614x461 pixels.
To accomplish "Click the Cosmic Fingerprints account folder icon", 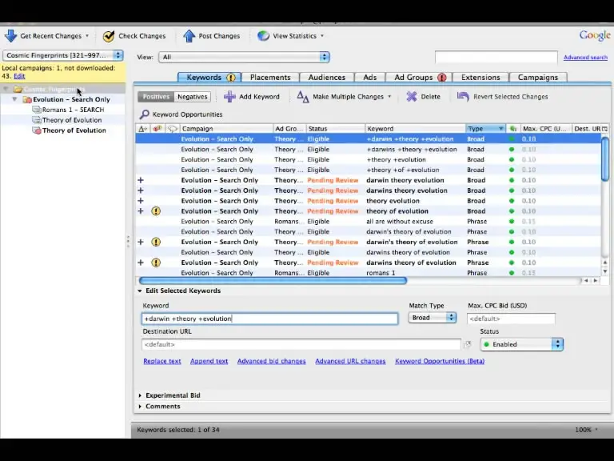I will point(18,90).
